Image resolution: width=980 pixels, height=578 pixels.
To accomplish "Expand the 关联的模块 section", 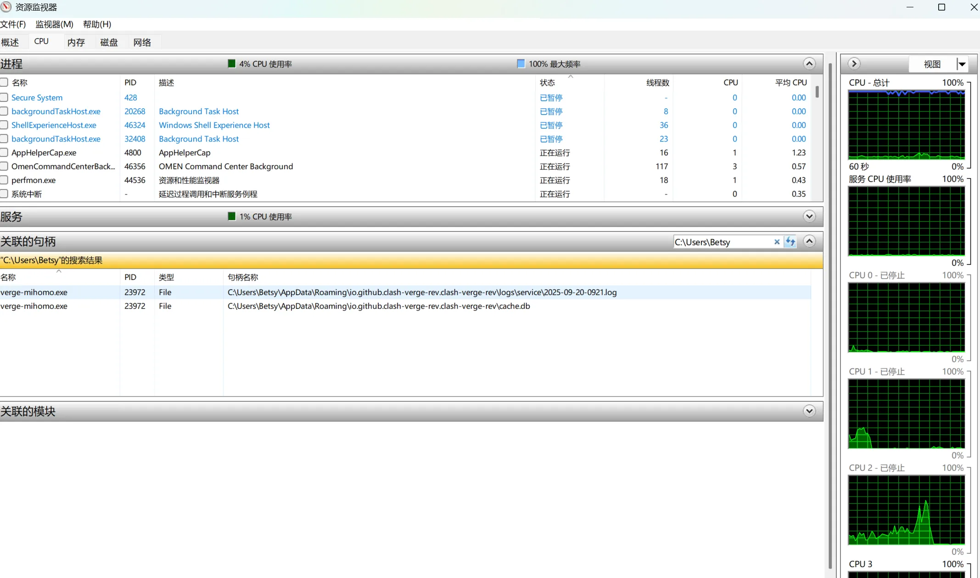I will pyautogui.click(x=809, y=411).
